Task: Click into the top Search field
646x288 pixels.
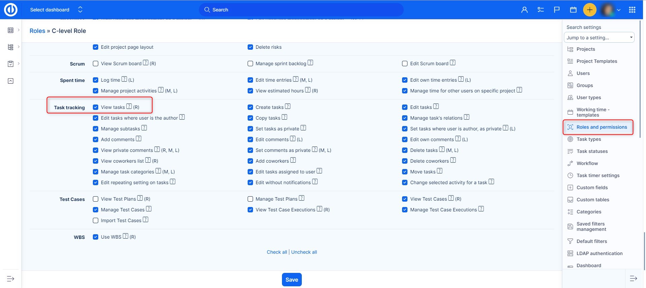Action: coord(301,10)
